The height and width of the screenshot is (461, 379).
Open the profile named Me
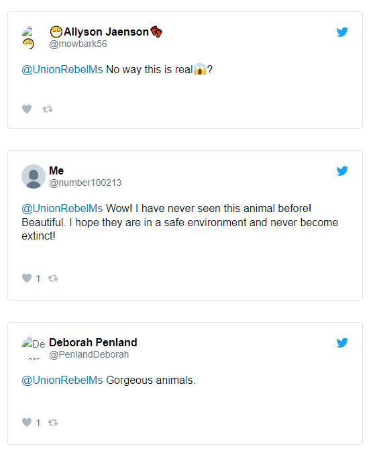click(56, 170)
